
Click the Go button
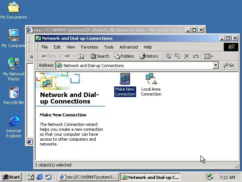(229, 66)
